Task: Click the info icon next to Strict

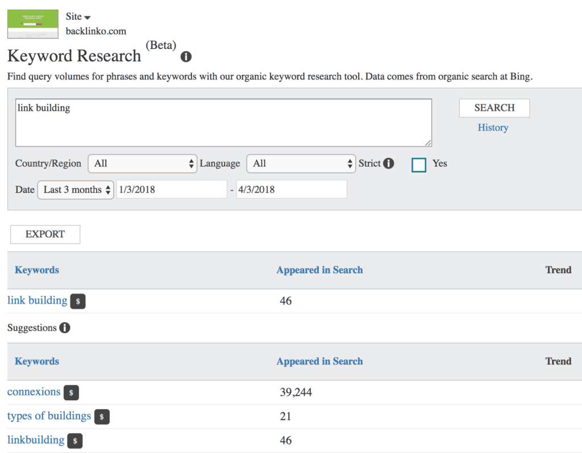Action: 389,163
